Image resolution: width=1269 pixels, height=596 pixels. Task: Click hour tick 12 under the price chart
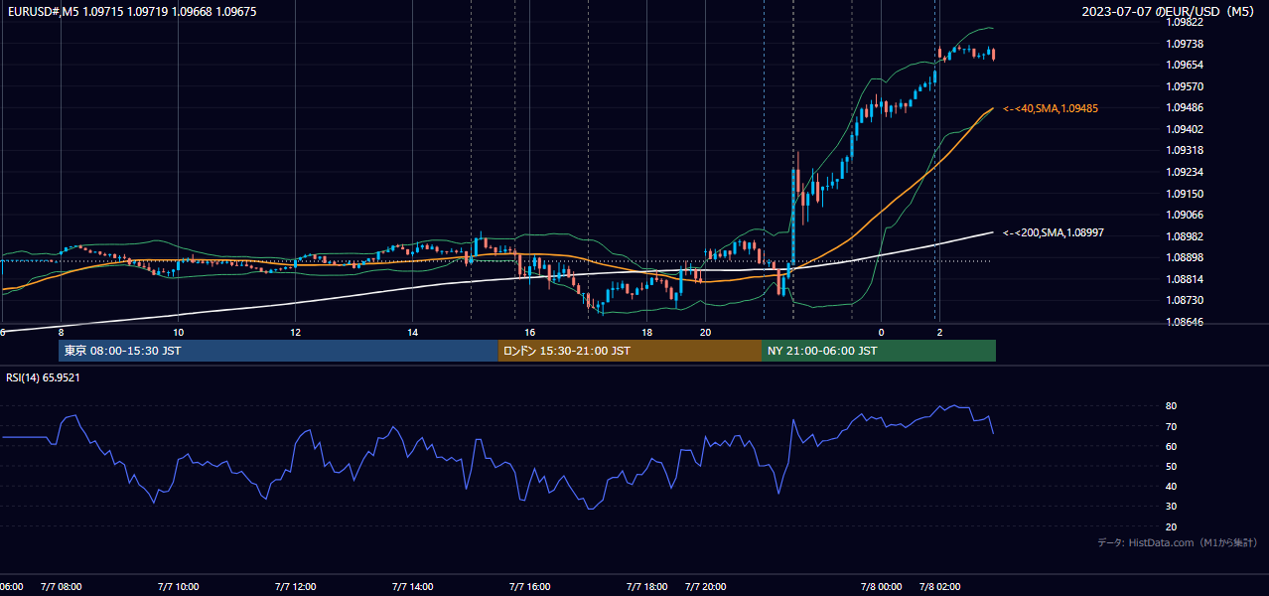coord(295,332)
